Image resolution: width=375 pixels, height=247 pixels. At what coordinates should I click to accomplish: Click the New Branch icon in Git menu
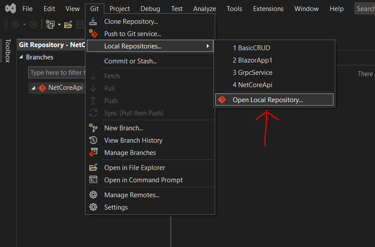click(93, 128)
